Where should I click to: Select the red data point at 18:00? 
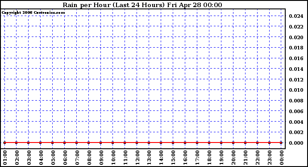209,143
